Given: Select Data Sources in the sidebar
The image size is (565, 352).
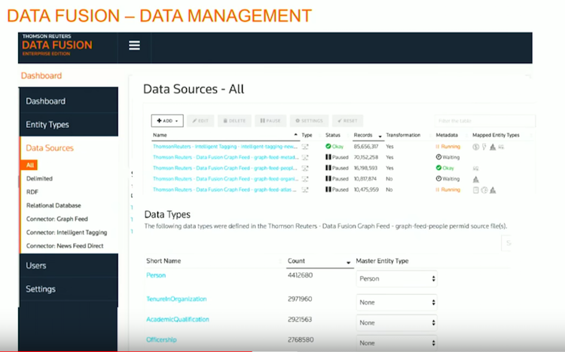Looking at the screenshot, I should (50, 148).
